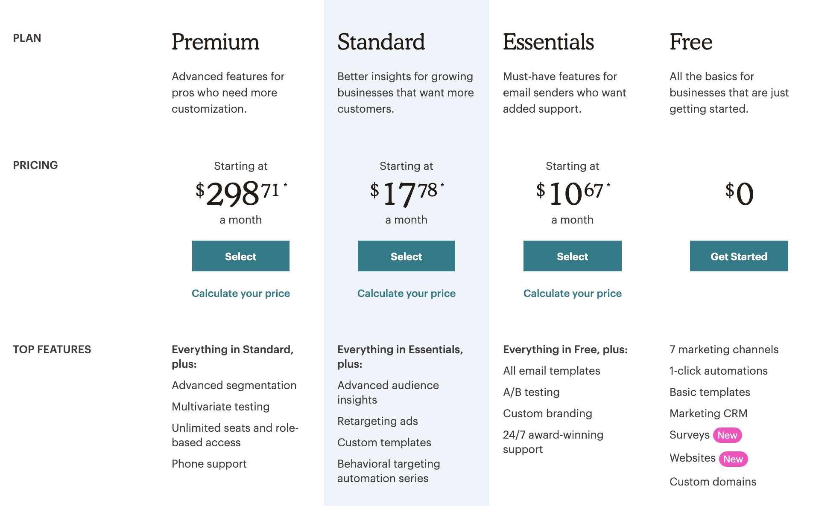Open Calculate your price under Premium
Viewport: 813px width, 506px height.
click(x=240, y=294)
